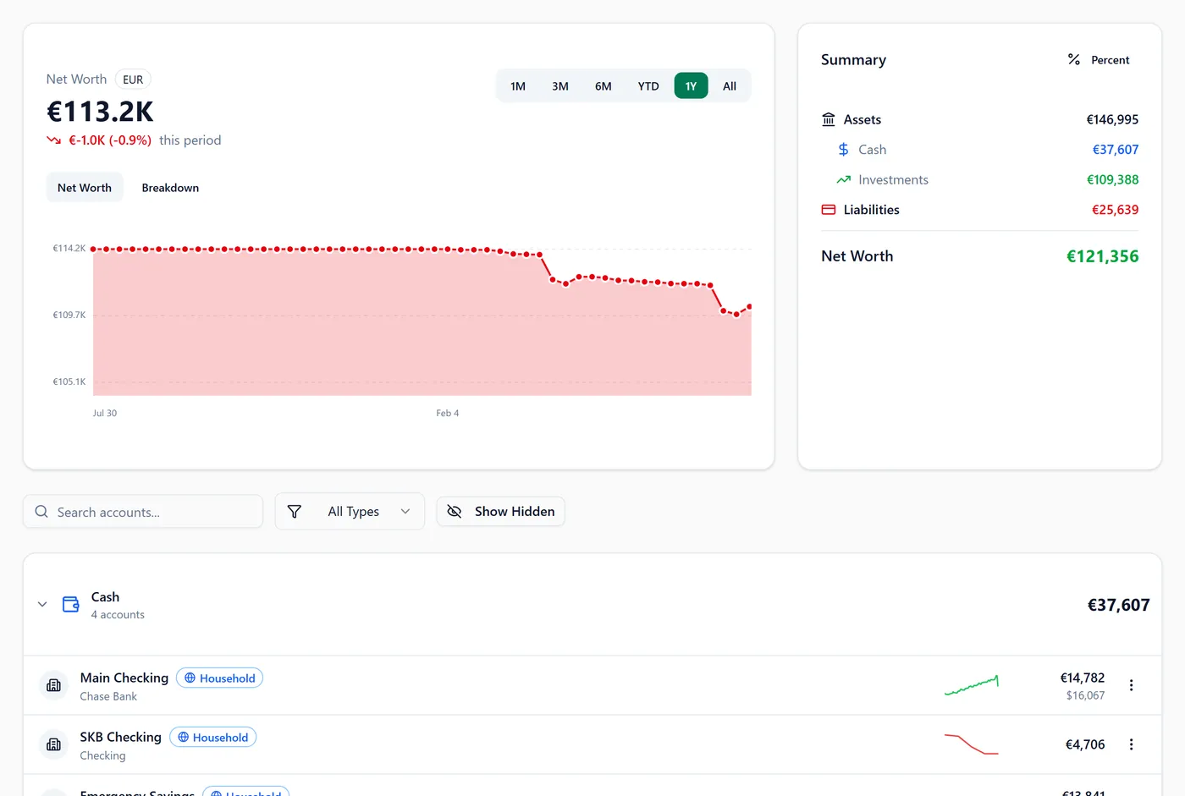This screenshot has height=796, width=1185.
Task: Click the Main Checking account name
Action: tap(124, 678)
